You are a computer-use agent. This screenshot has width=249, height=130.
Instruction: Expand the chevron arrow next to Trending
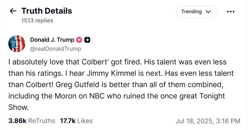click(208, 12)
